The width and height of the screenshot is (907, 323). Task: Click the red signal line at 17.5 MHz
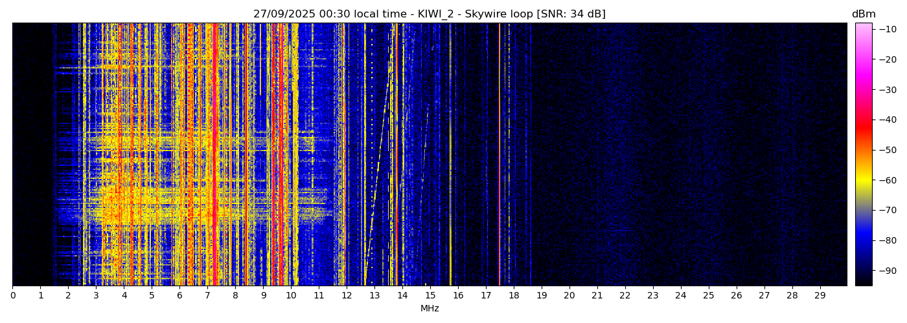click(x=499, y=155)
